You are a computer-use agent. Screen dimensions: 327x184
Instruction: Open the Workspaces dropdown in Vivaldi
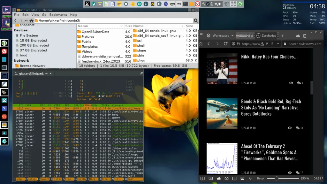tap(232, 36)
